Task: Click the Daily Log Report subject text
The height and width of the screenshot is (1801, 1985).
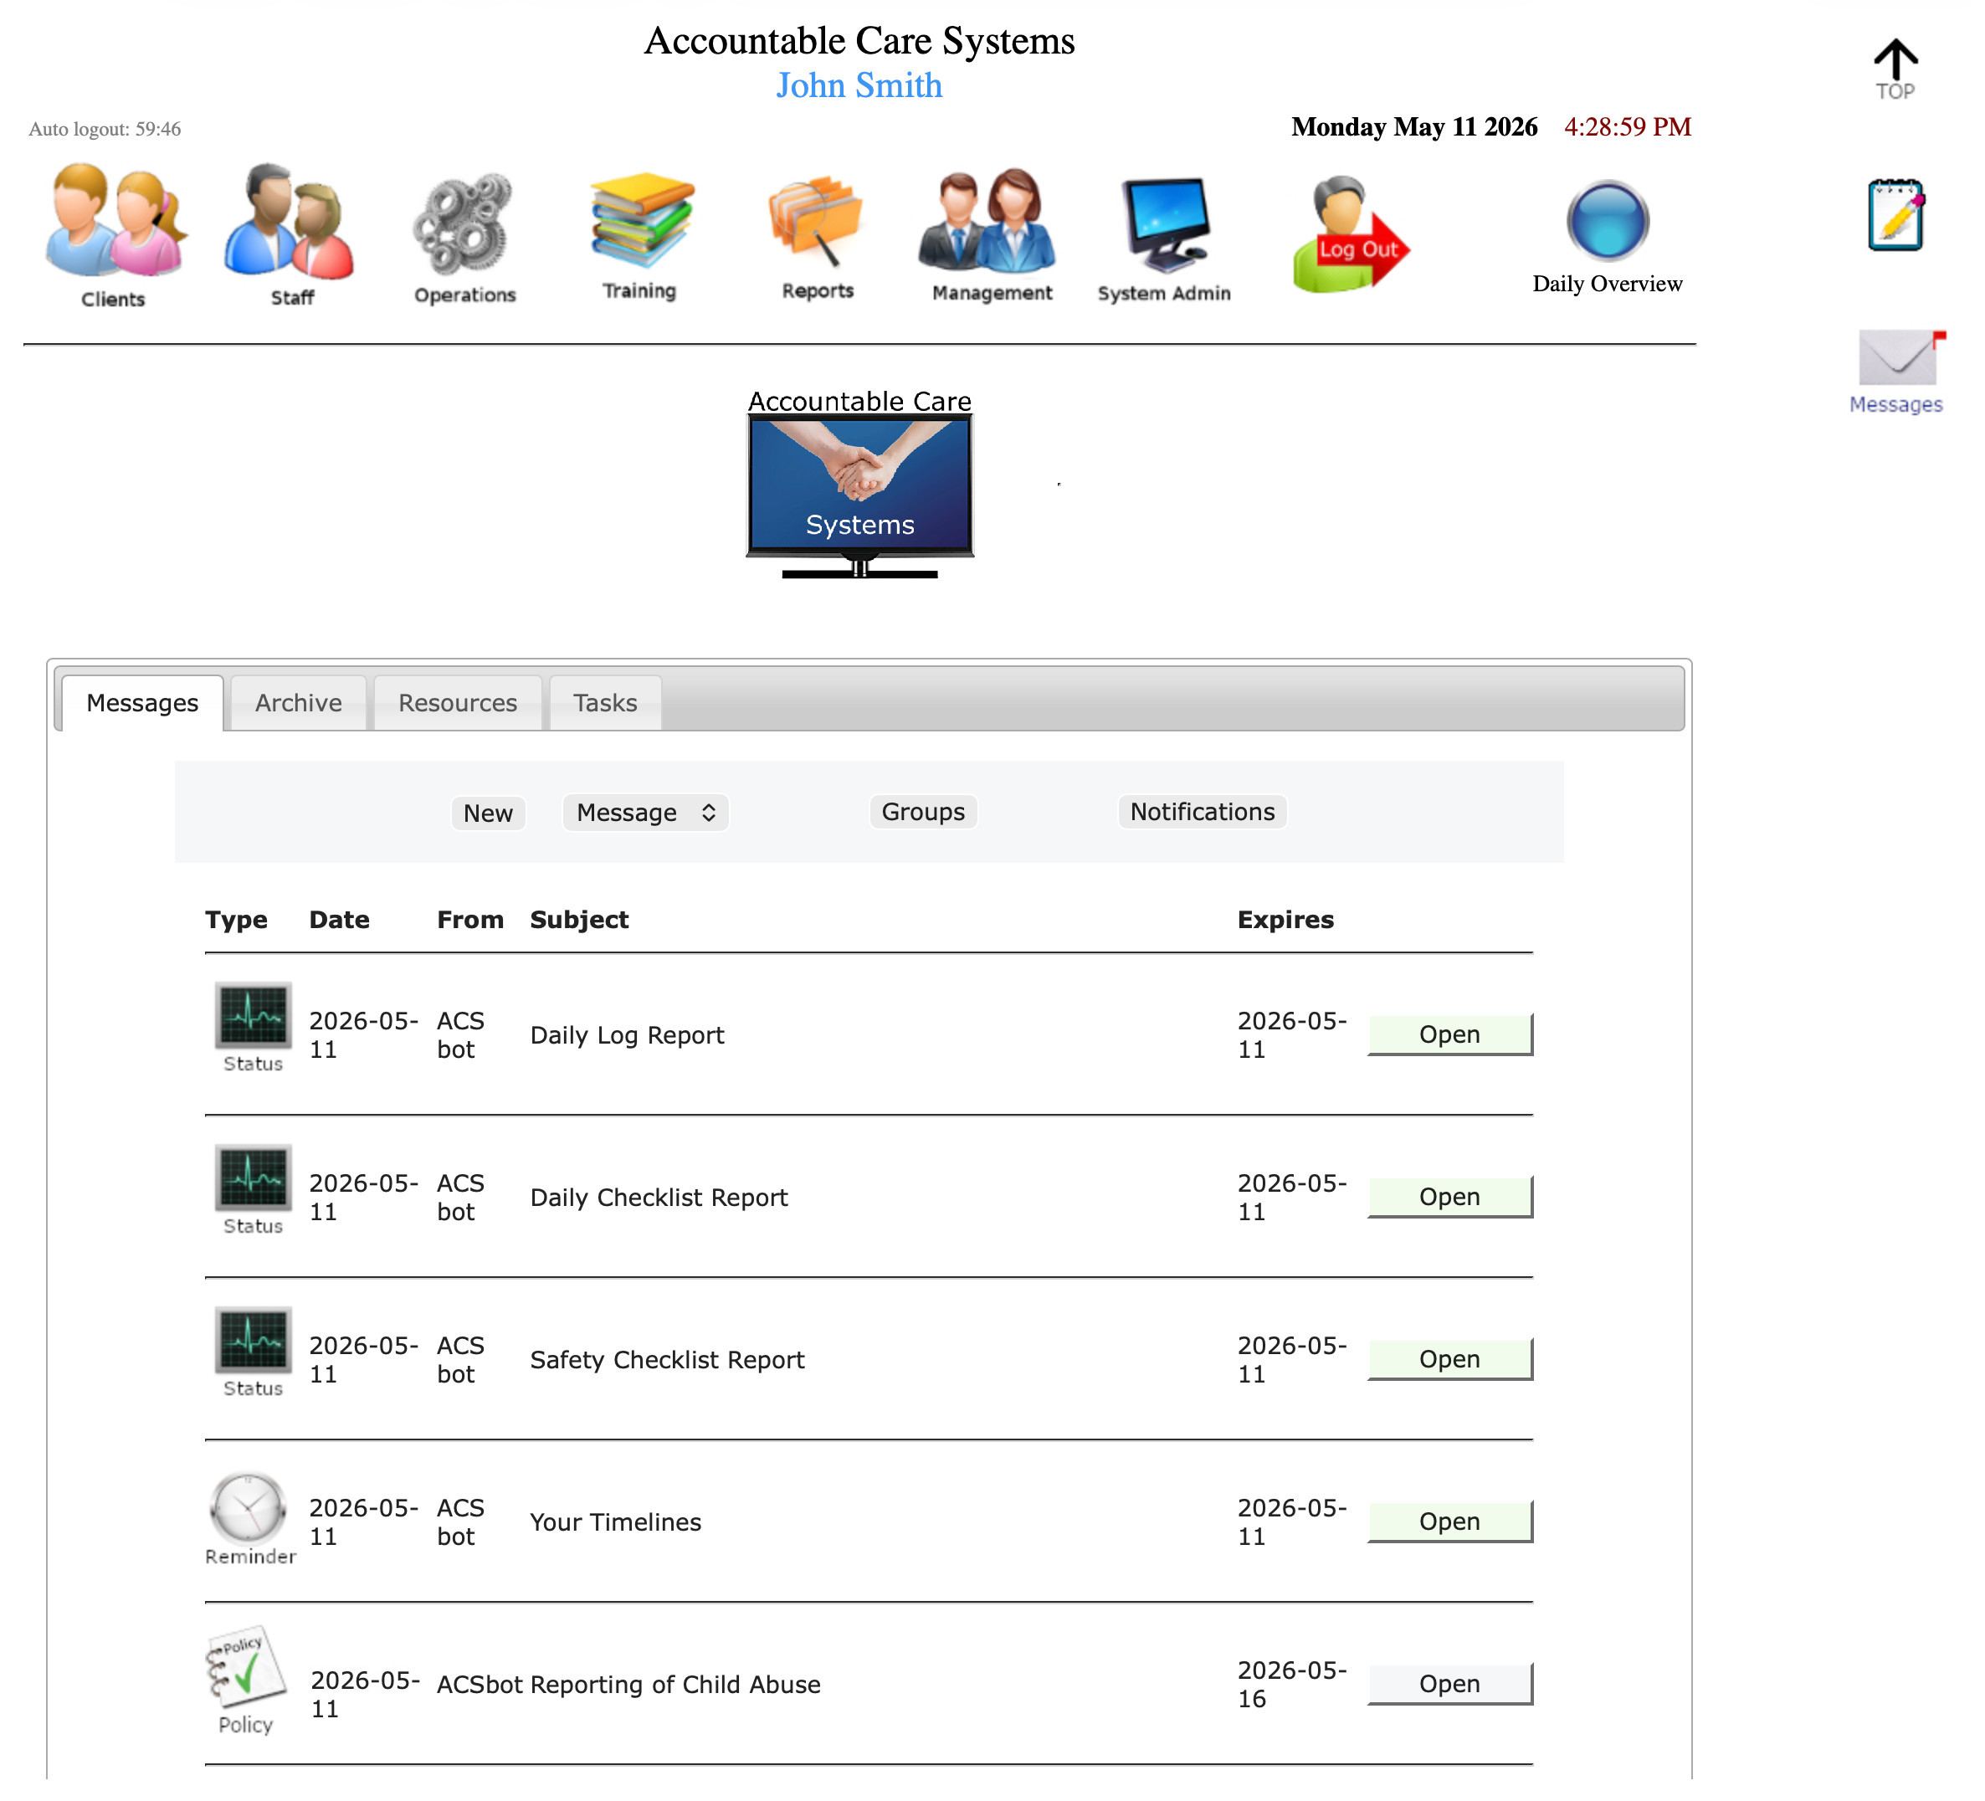Action: [x=627, y=1035]
